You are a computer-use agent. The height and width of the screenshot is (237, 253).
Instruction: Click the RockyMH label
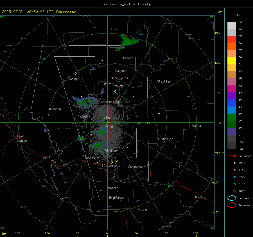[x=74, y=79]
